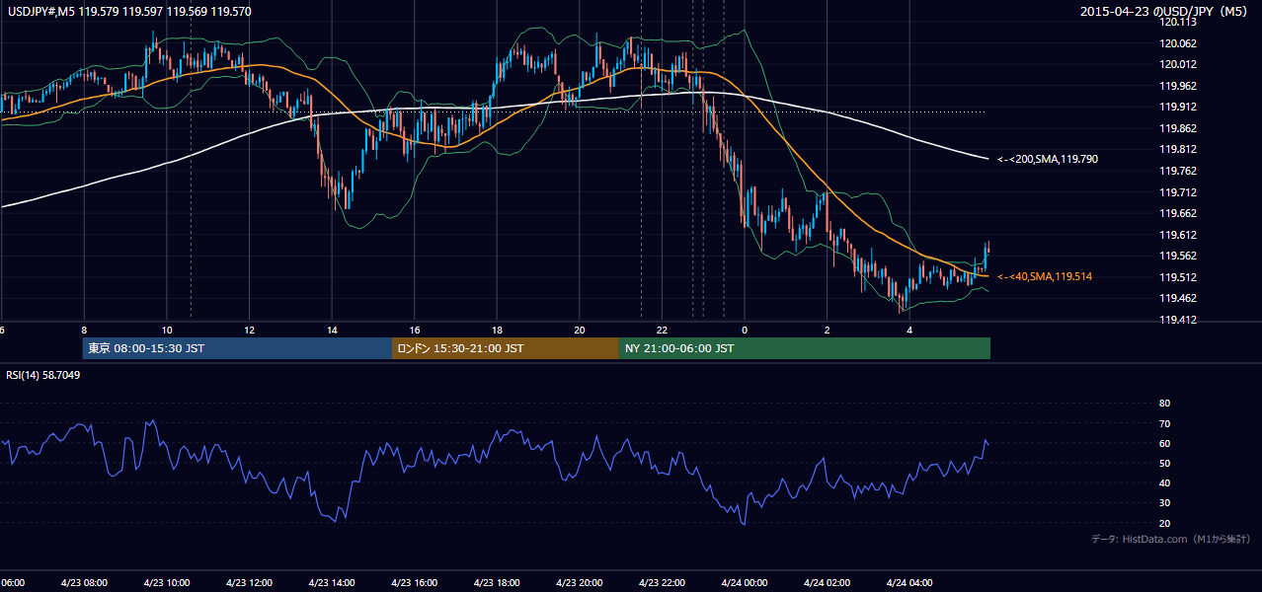Click the 4/23 08:00 date label

83,582
